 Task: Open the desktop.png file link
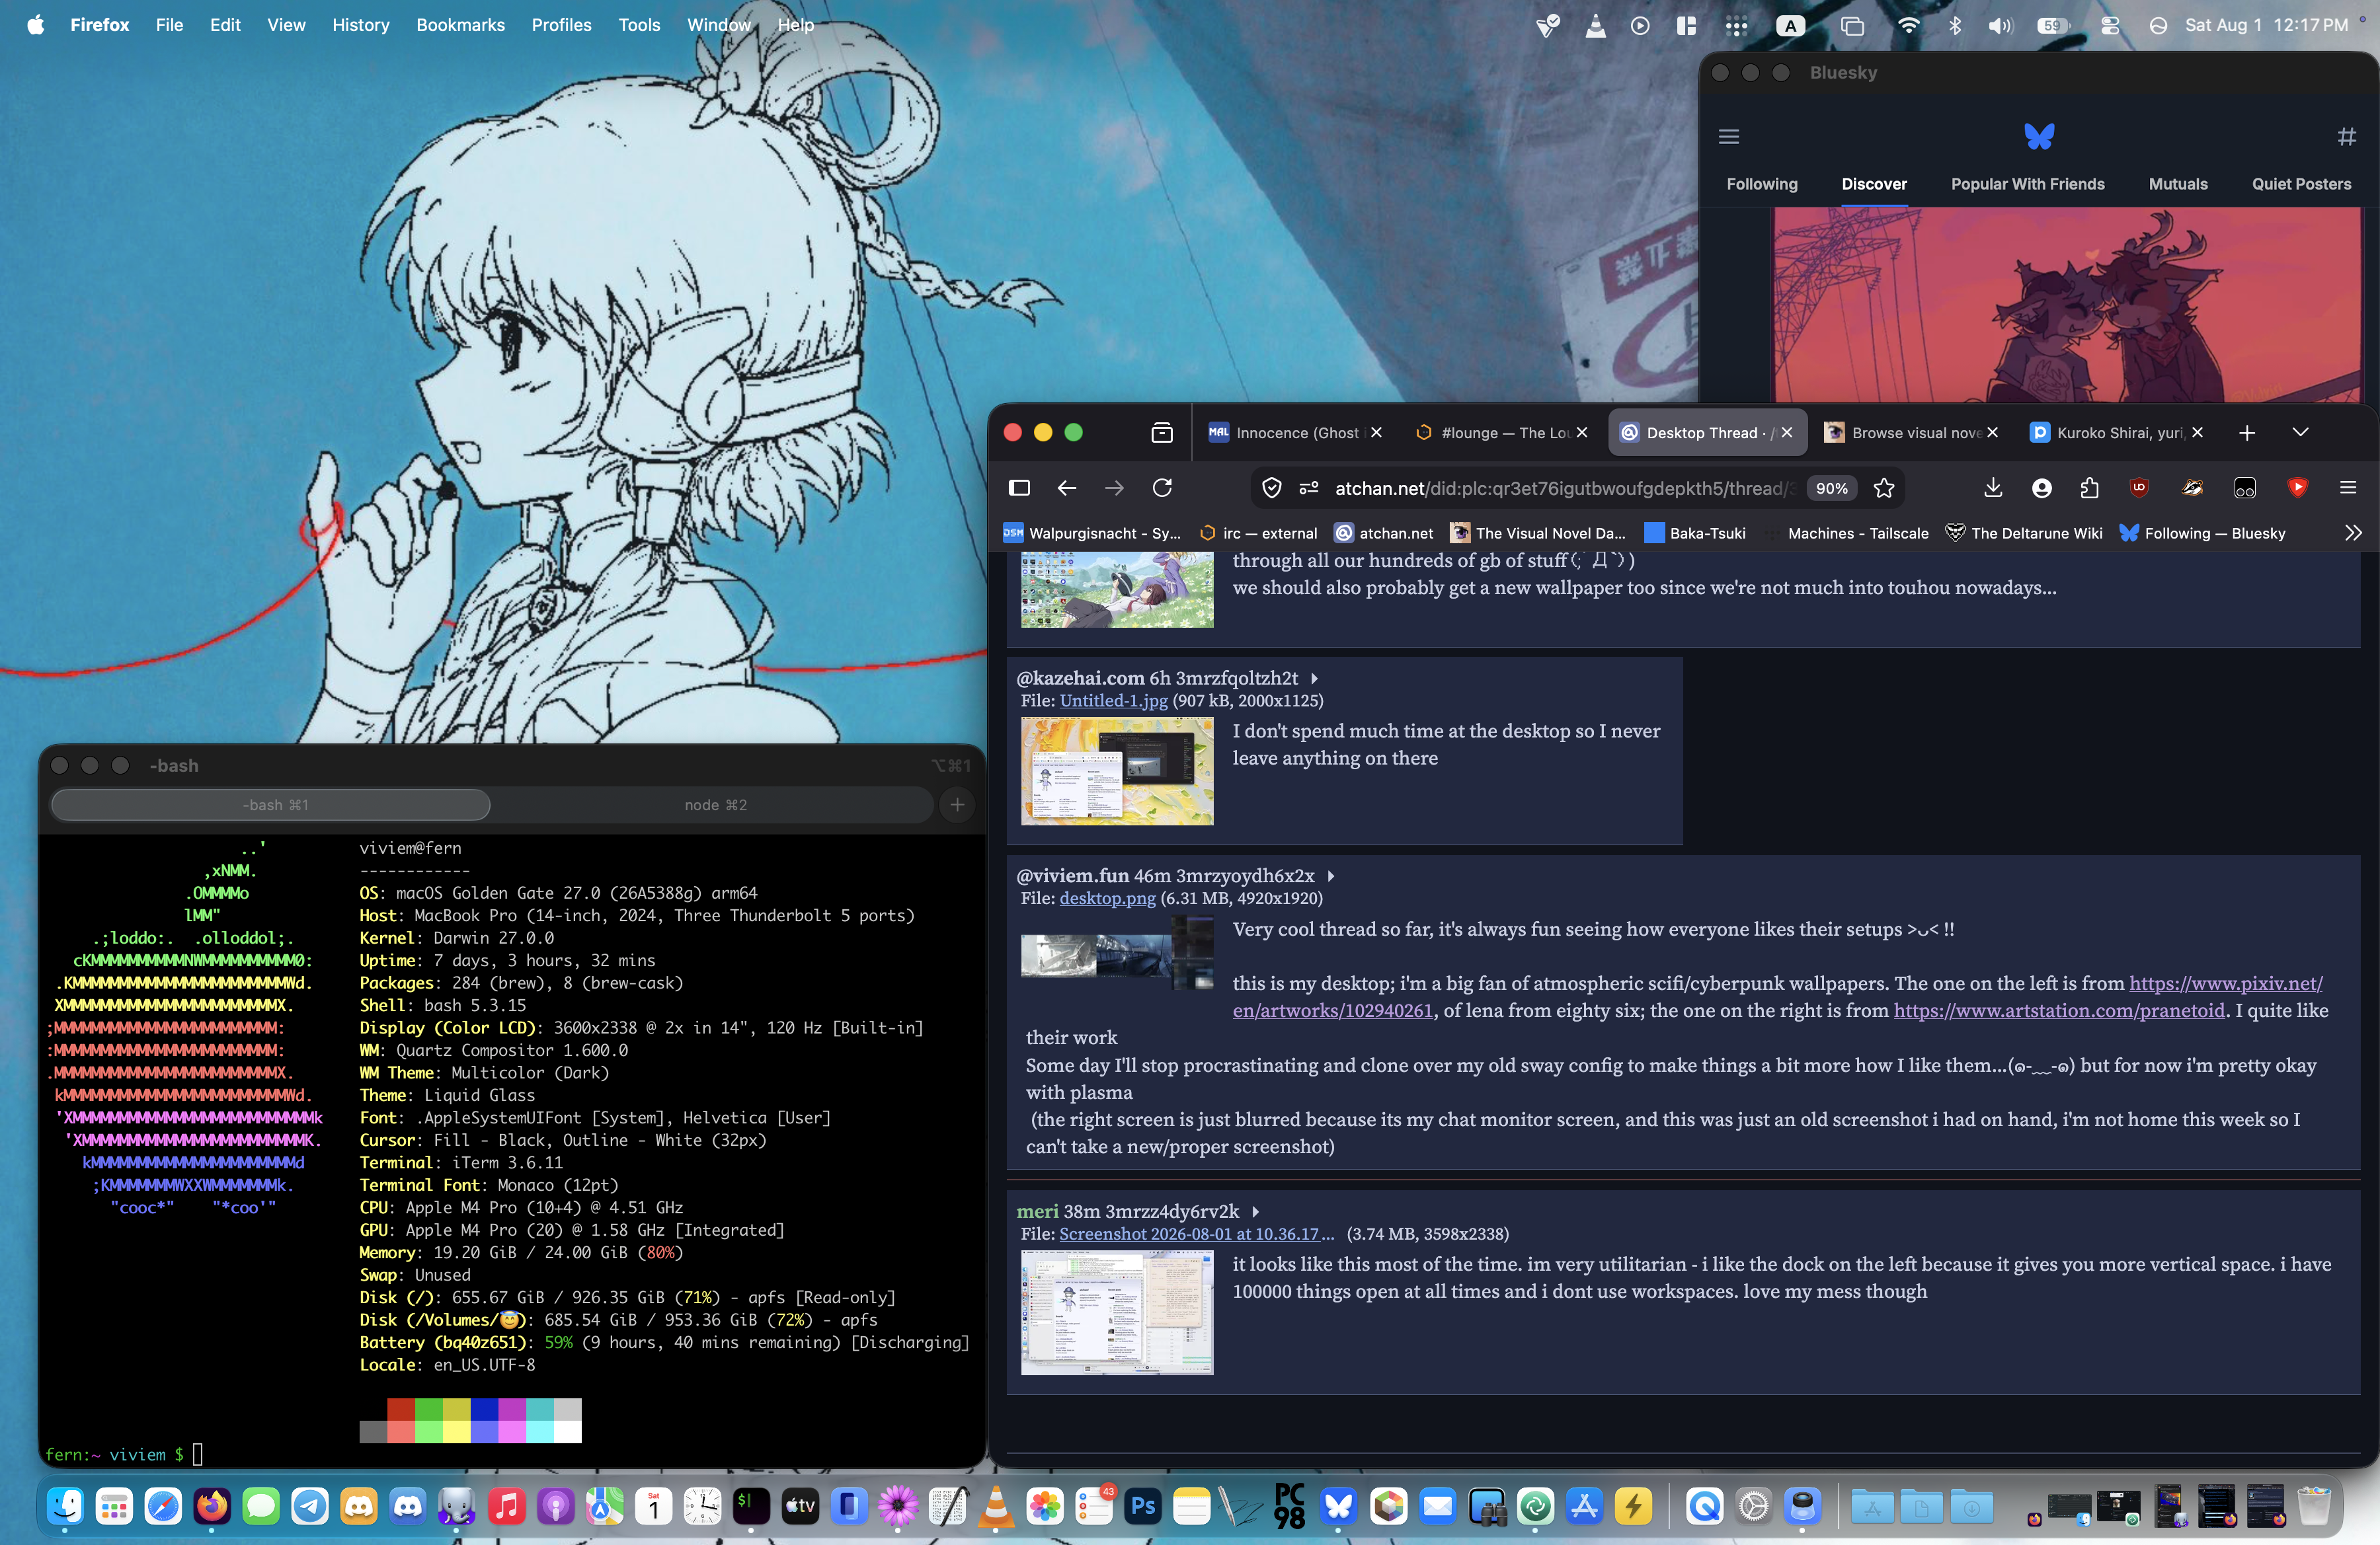(1107, 899)
